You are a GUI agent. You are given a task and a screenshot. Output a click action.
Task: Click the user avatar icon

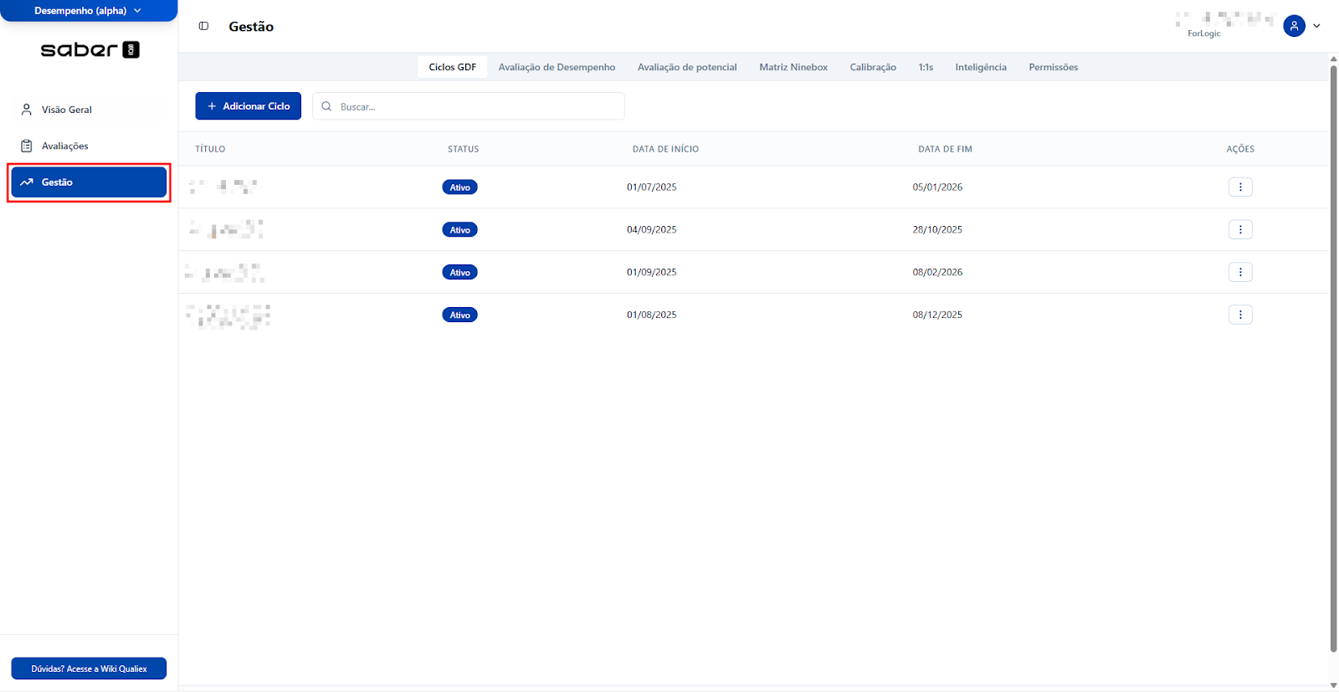(1293, 26)
